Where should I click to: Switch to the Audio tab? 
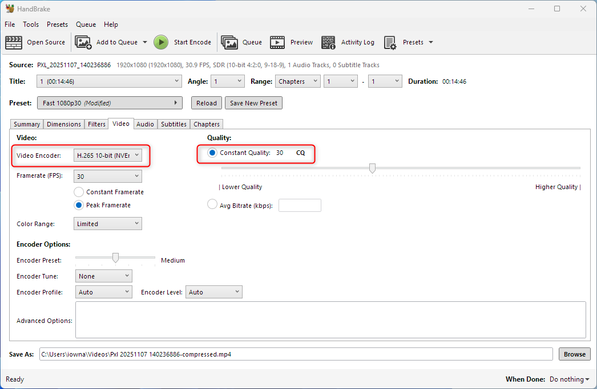tap(145, 124)
